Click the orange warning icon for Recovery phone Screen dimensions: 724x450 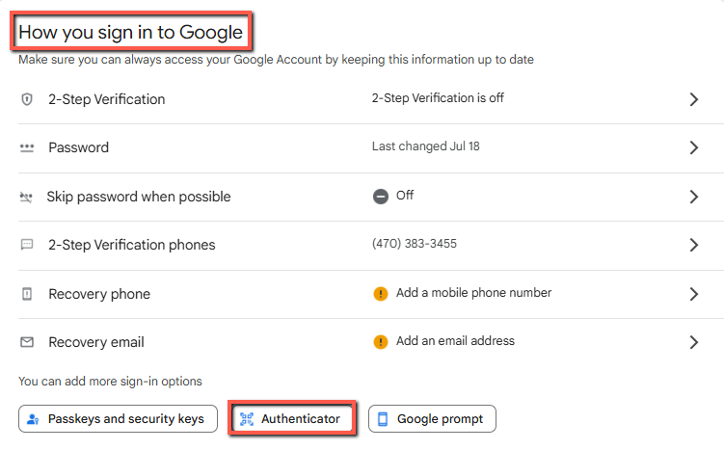click(381, 293)
